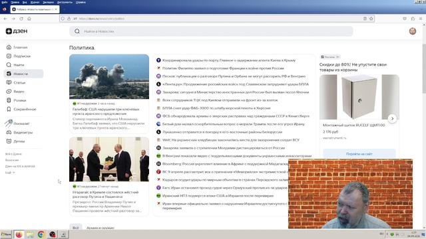Open Найти in the sidebar
Viewport: 426px width, 239px height.
(15, 65)
